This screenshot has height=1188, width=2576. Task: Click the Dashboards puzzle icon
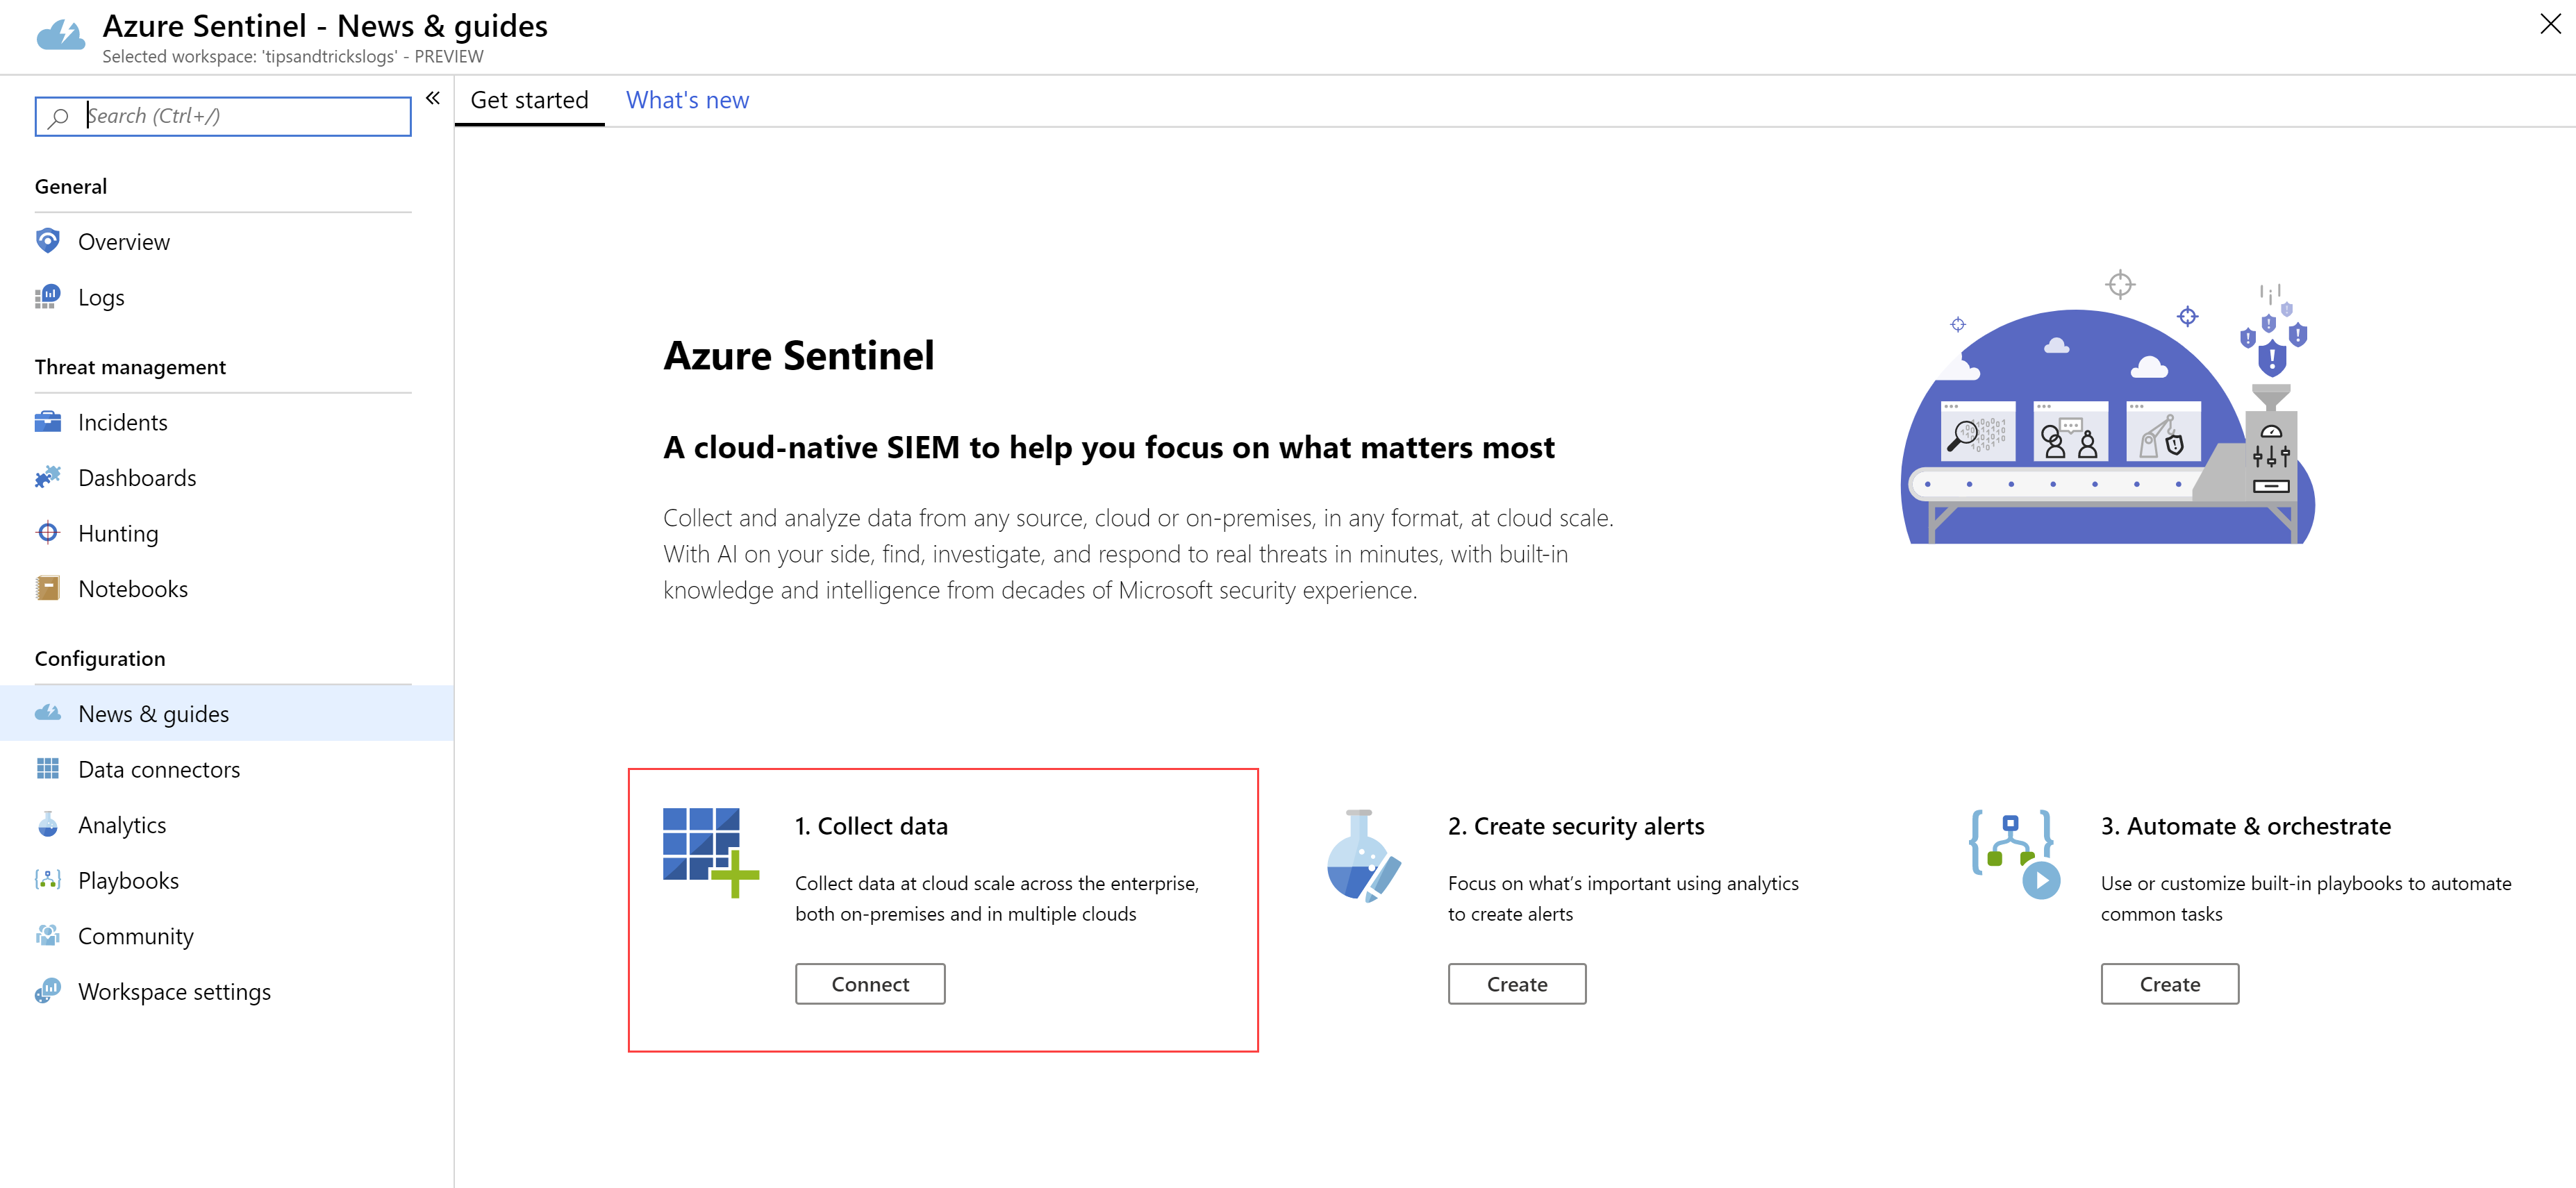click(x=47, y=477)
